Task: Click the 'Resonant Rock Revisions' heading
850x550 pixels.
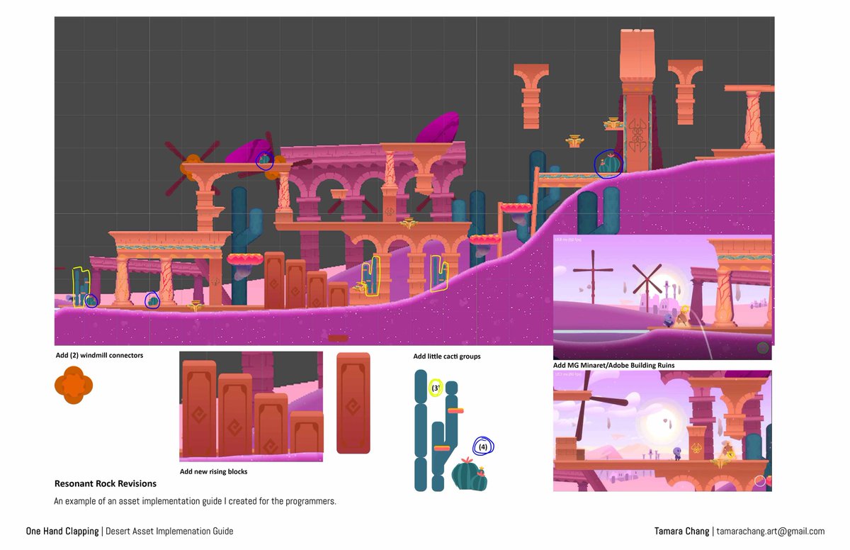Action: tap(106, 483)
